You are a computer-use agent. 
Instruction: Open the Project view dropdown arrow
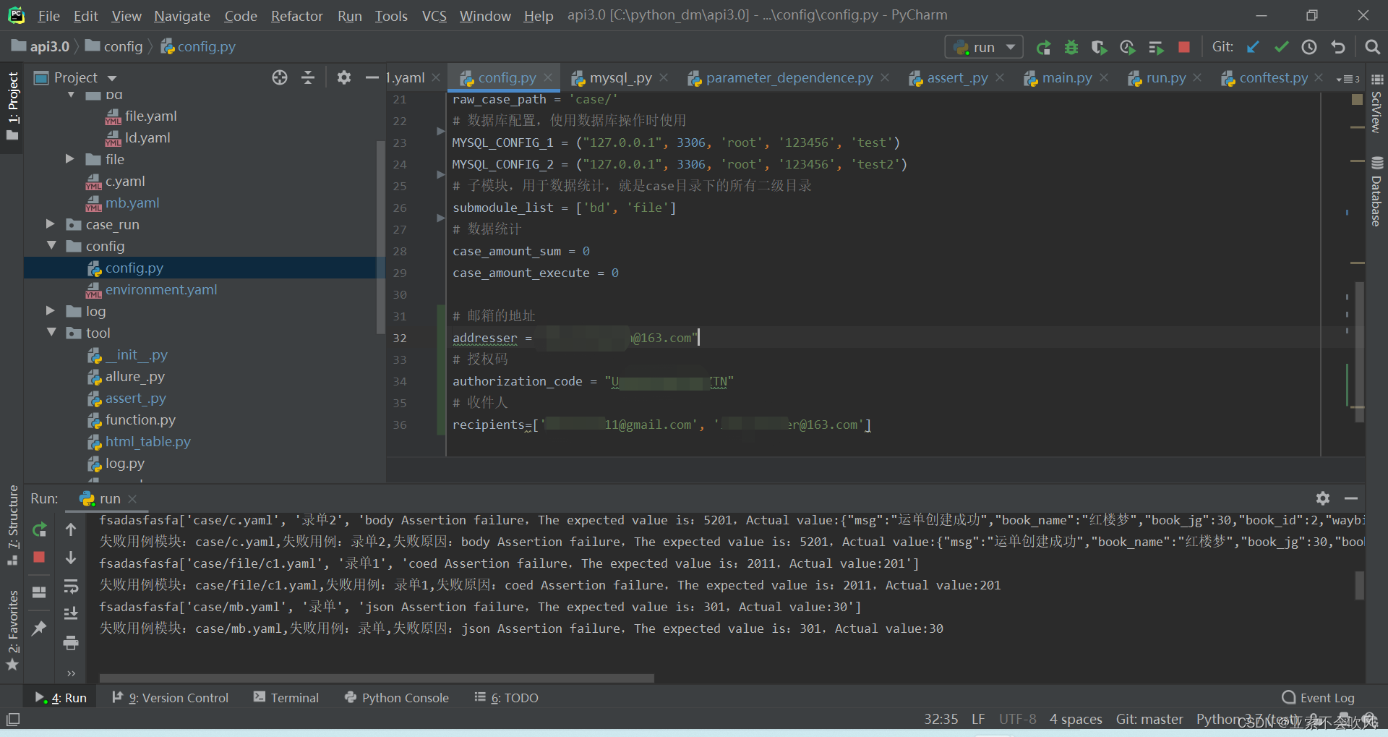tap(112, 78)
